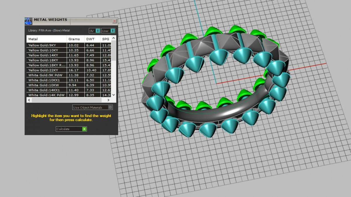The image size is (351, 197).
Task: Sort by the Metal column header
Action: 47,39
